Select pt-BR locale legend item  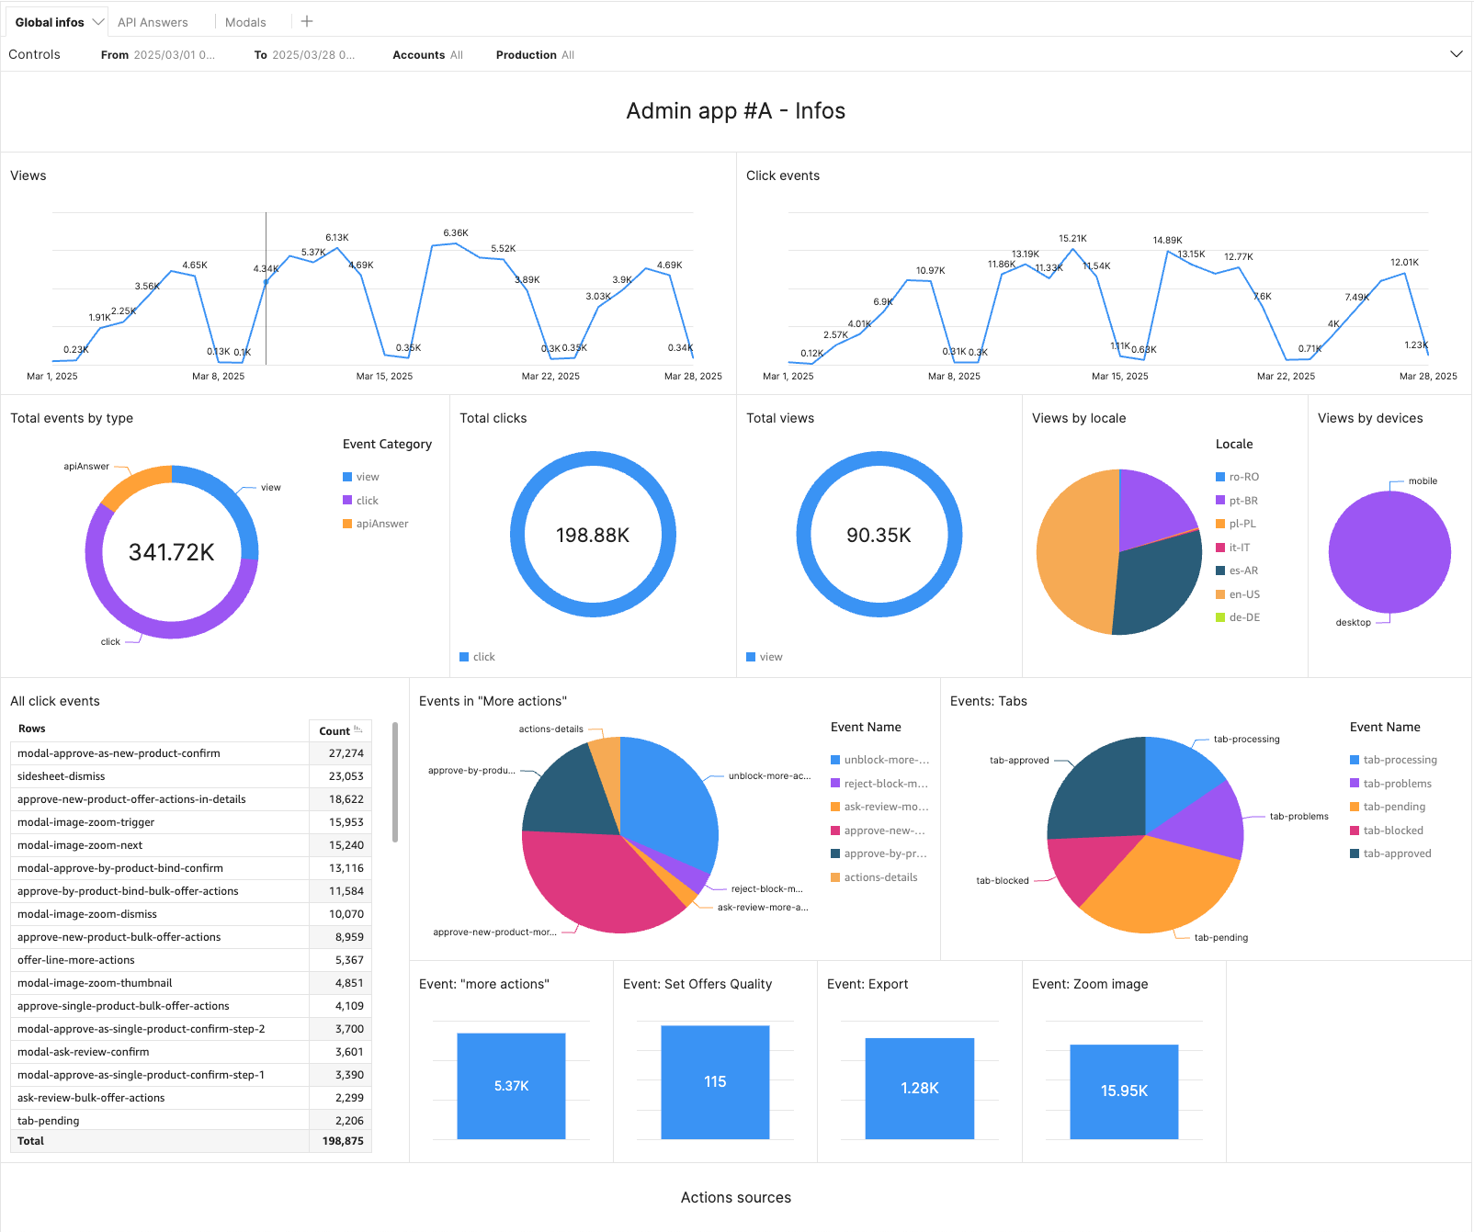click(x=1237, y=501)
